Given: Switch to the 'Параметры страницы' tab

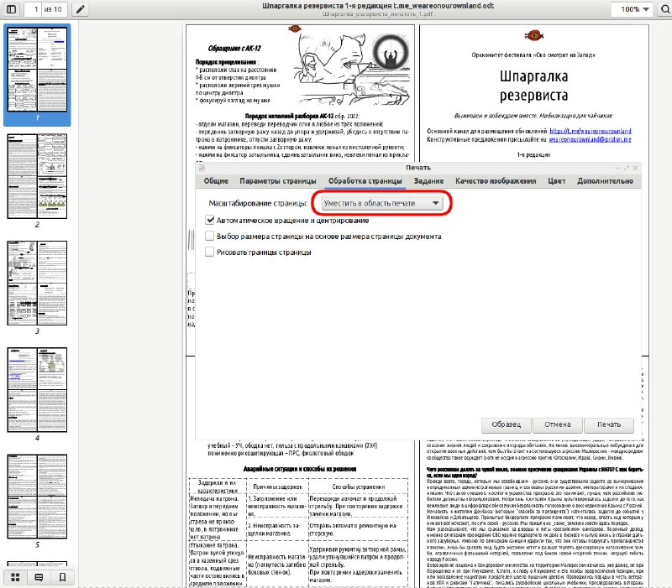Looking at the screenshot, I should [x=278, y=181].
